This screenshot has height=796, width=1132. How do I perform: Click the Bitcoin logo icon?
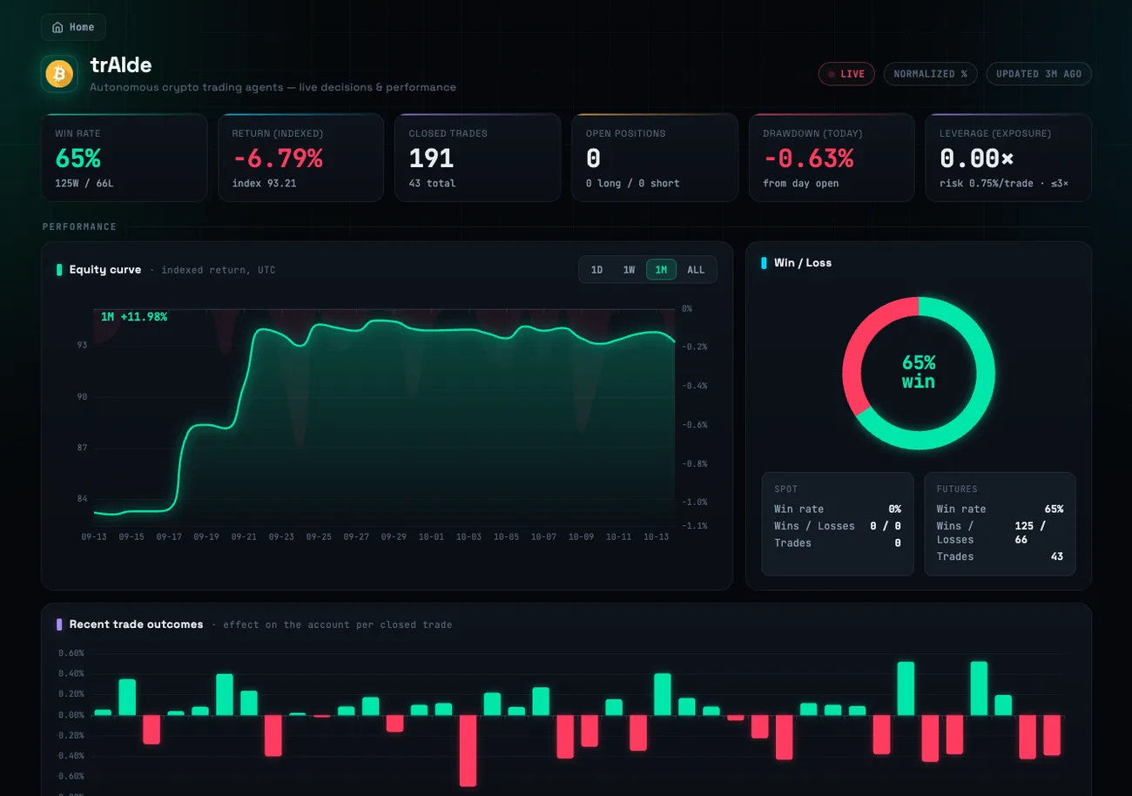click(58, 73)
